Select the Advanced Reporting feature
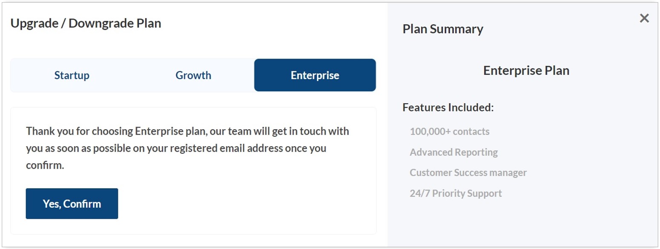This screenshot has height=249, width=660. (453, 152)
